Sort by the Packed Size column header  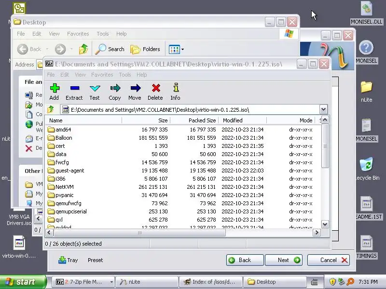coord(194,120)
